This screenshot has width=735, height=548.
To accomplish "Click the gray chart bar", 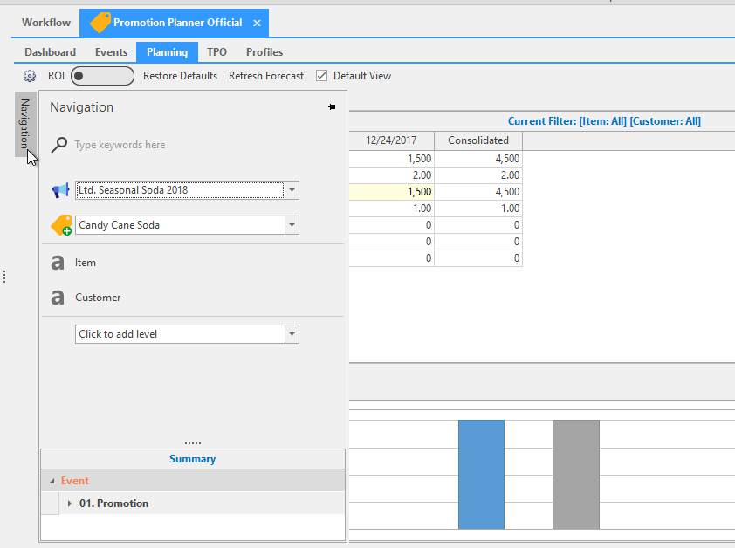I will tap(576, 475).
